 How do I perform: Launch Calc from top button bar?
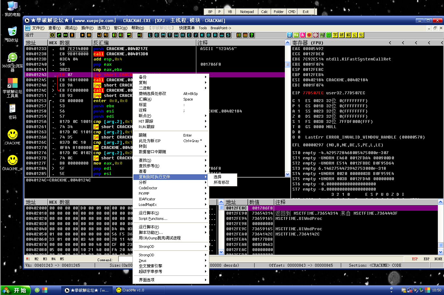tap(264, 12)
